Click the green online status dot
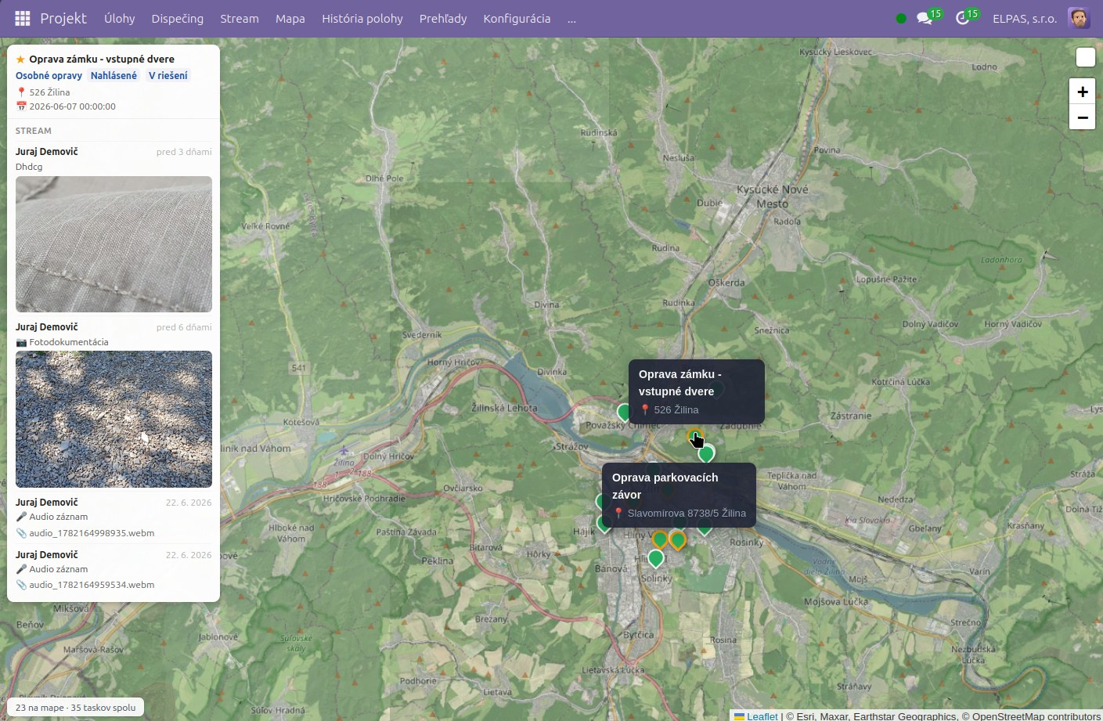1103x721 pixels. click(x=901, y=18)
